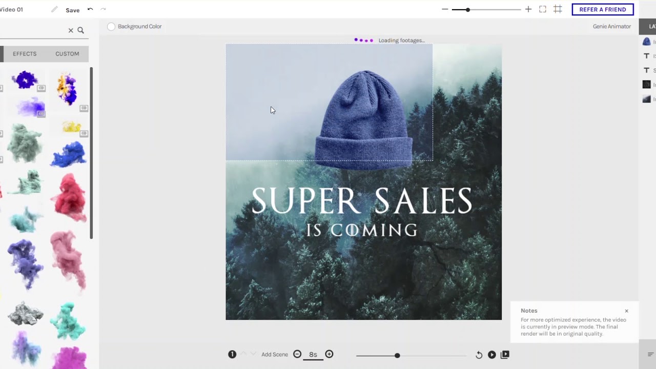The height and width of the screenshot is (369, 656).
Task: Click the effects panel vertical scrollbar
Action: click(x=91, y=153)
